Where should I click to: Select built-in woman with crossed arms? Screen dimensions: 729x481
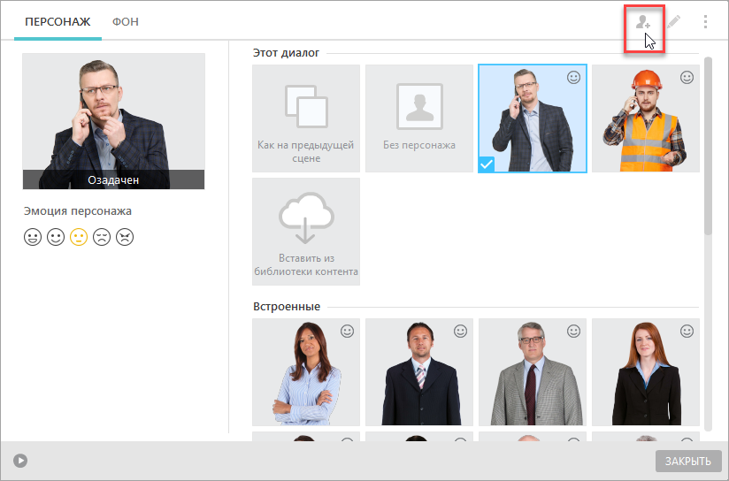click(x=306, y=371)
